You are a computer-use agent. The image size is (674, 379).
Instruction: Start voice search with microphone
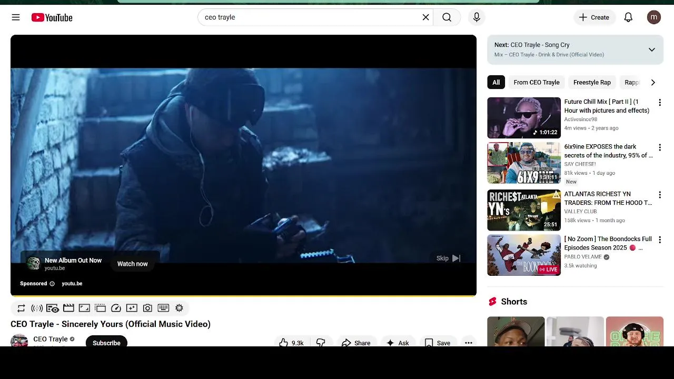[477, 17]
